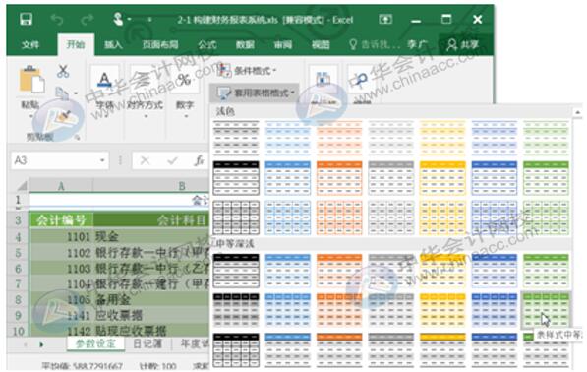The image size is (587, 372).
Task: Apply blue-header style, 中等深浅 first row
Action: 287,271
